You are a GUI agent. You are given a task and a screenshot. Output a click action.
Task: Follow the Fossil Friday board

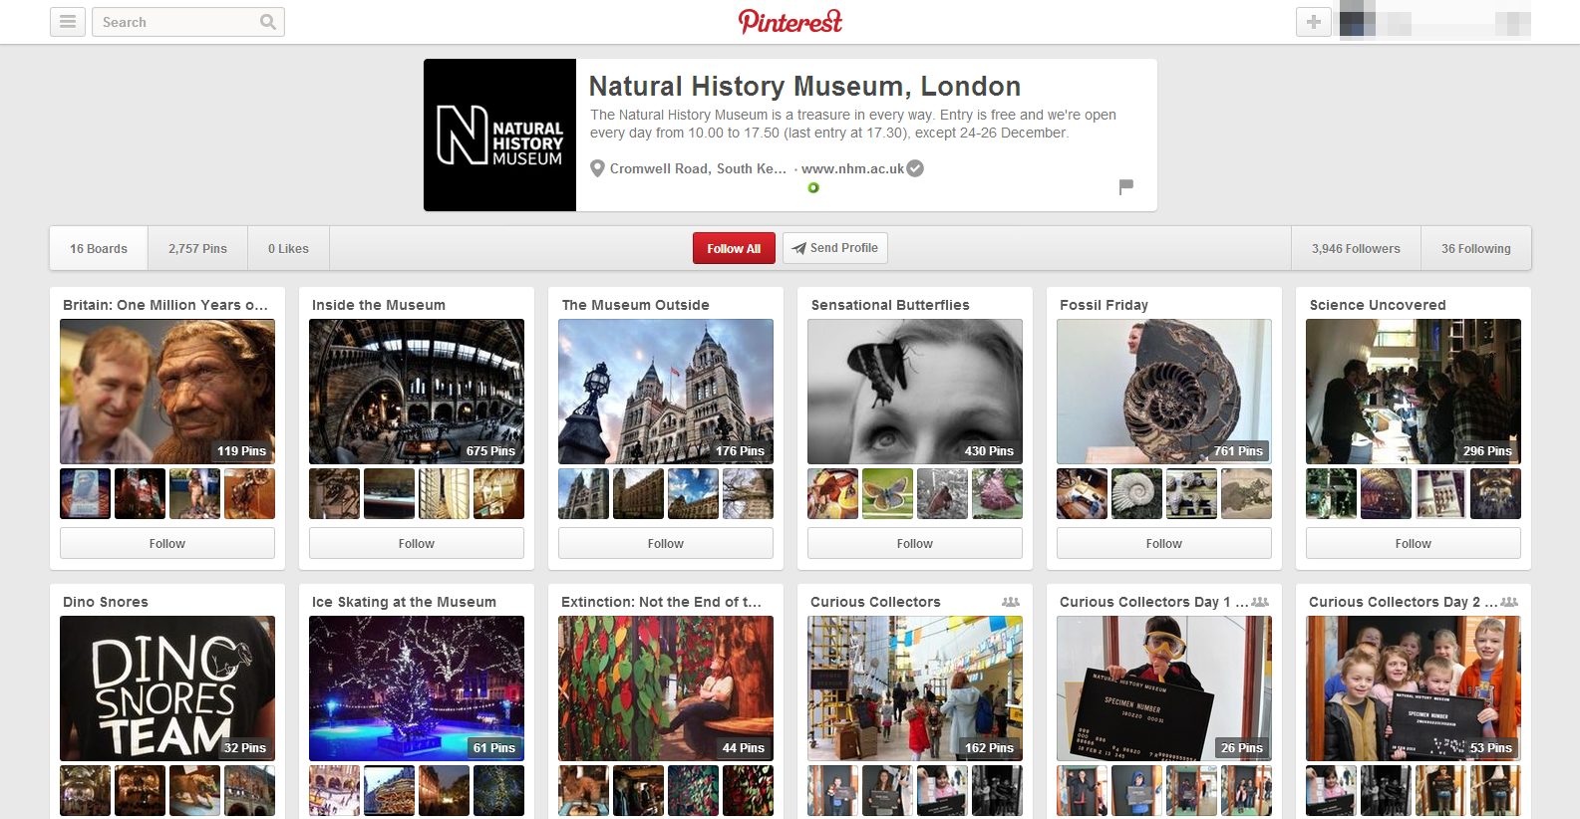pos(1164,543)
